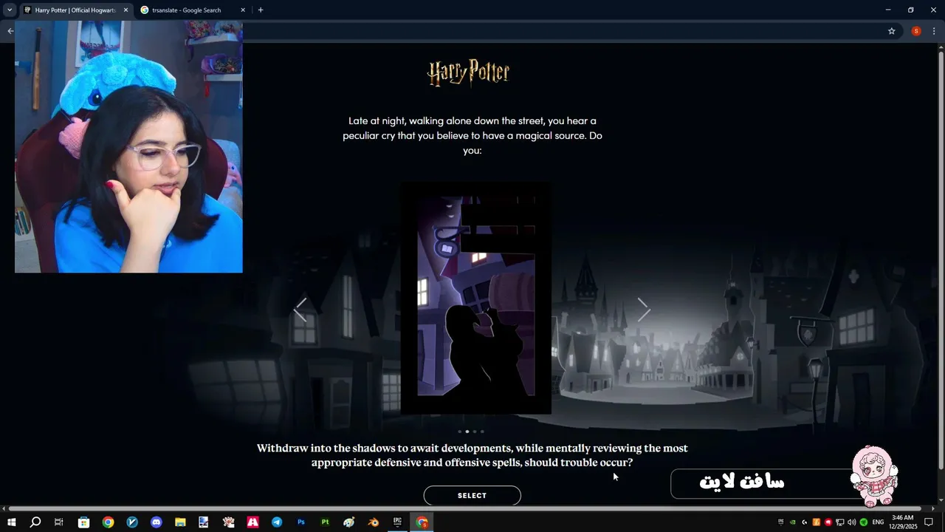Launch Photoshop from the taskbar

(301, 522)
